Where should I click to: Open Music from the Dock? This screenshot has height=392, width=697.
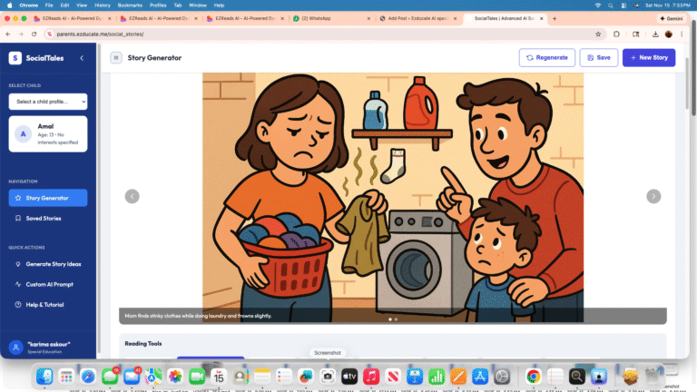(x=371, y=377)
